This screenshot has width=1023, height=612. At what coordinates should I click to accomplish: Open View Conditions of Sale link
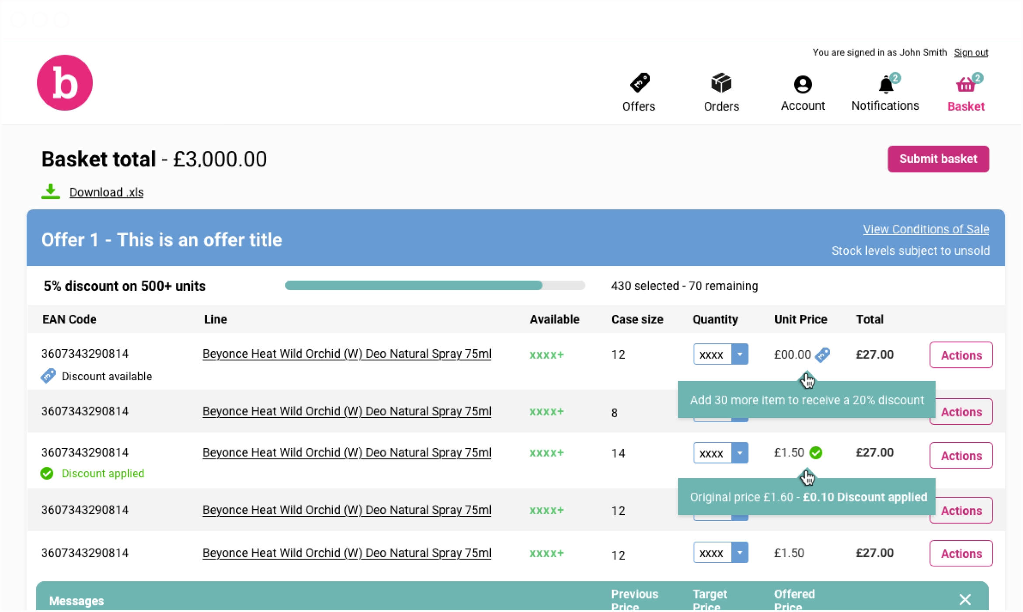(x=926, y=229)
